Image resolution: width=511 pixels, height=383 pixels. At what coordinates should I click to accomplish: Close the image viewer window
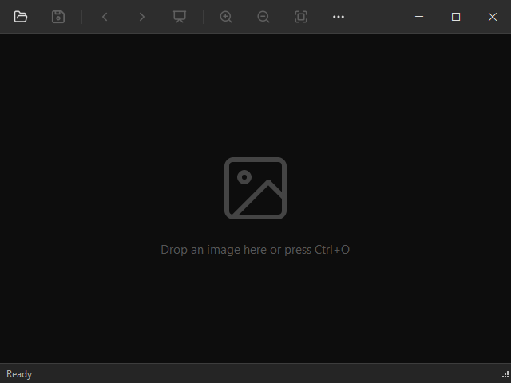[493, 17]
